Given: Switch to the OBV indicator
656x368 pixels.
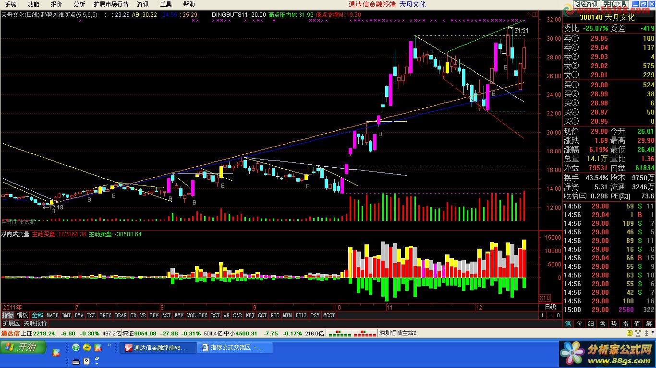Looking at the screenshot, I should point(154,315).
